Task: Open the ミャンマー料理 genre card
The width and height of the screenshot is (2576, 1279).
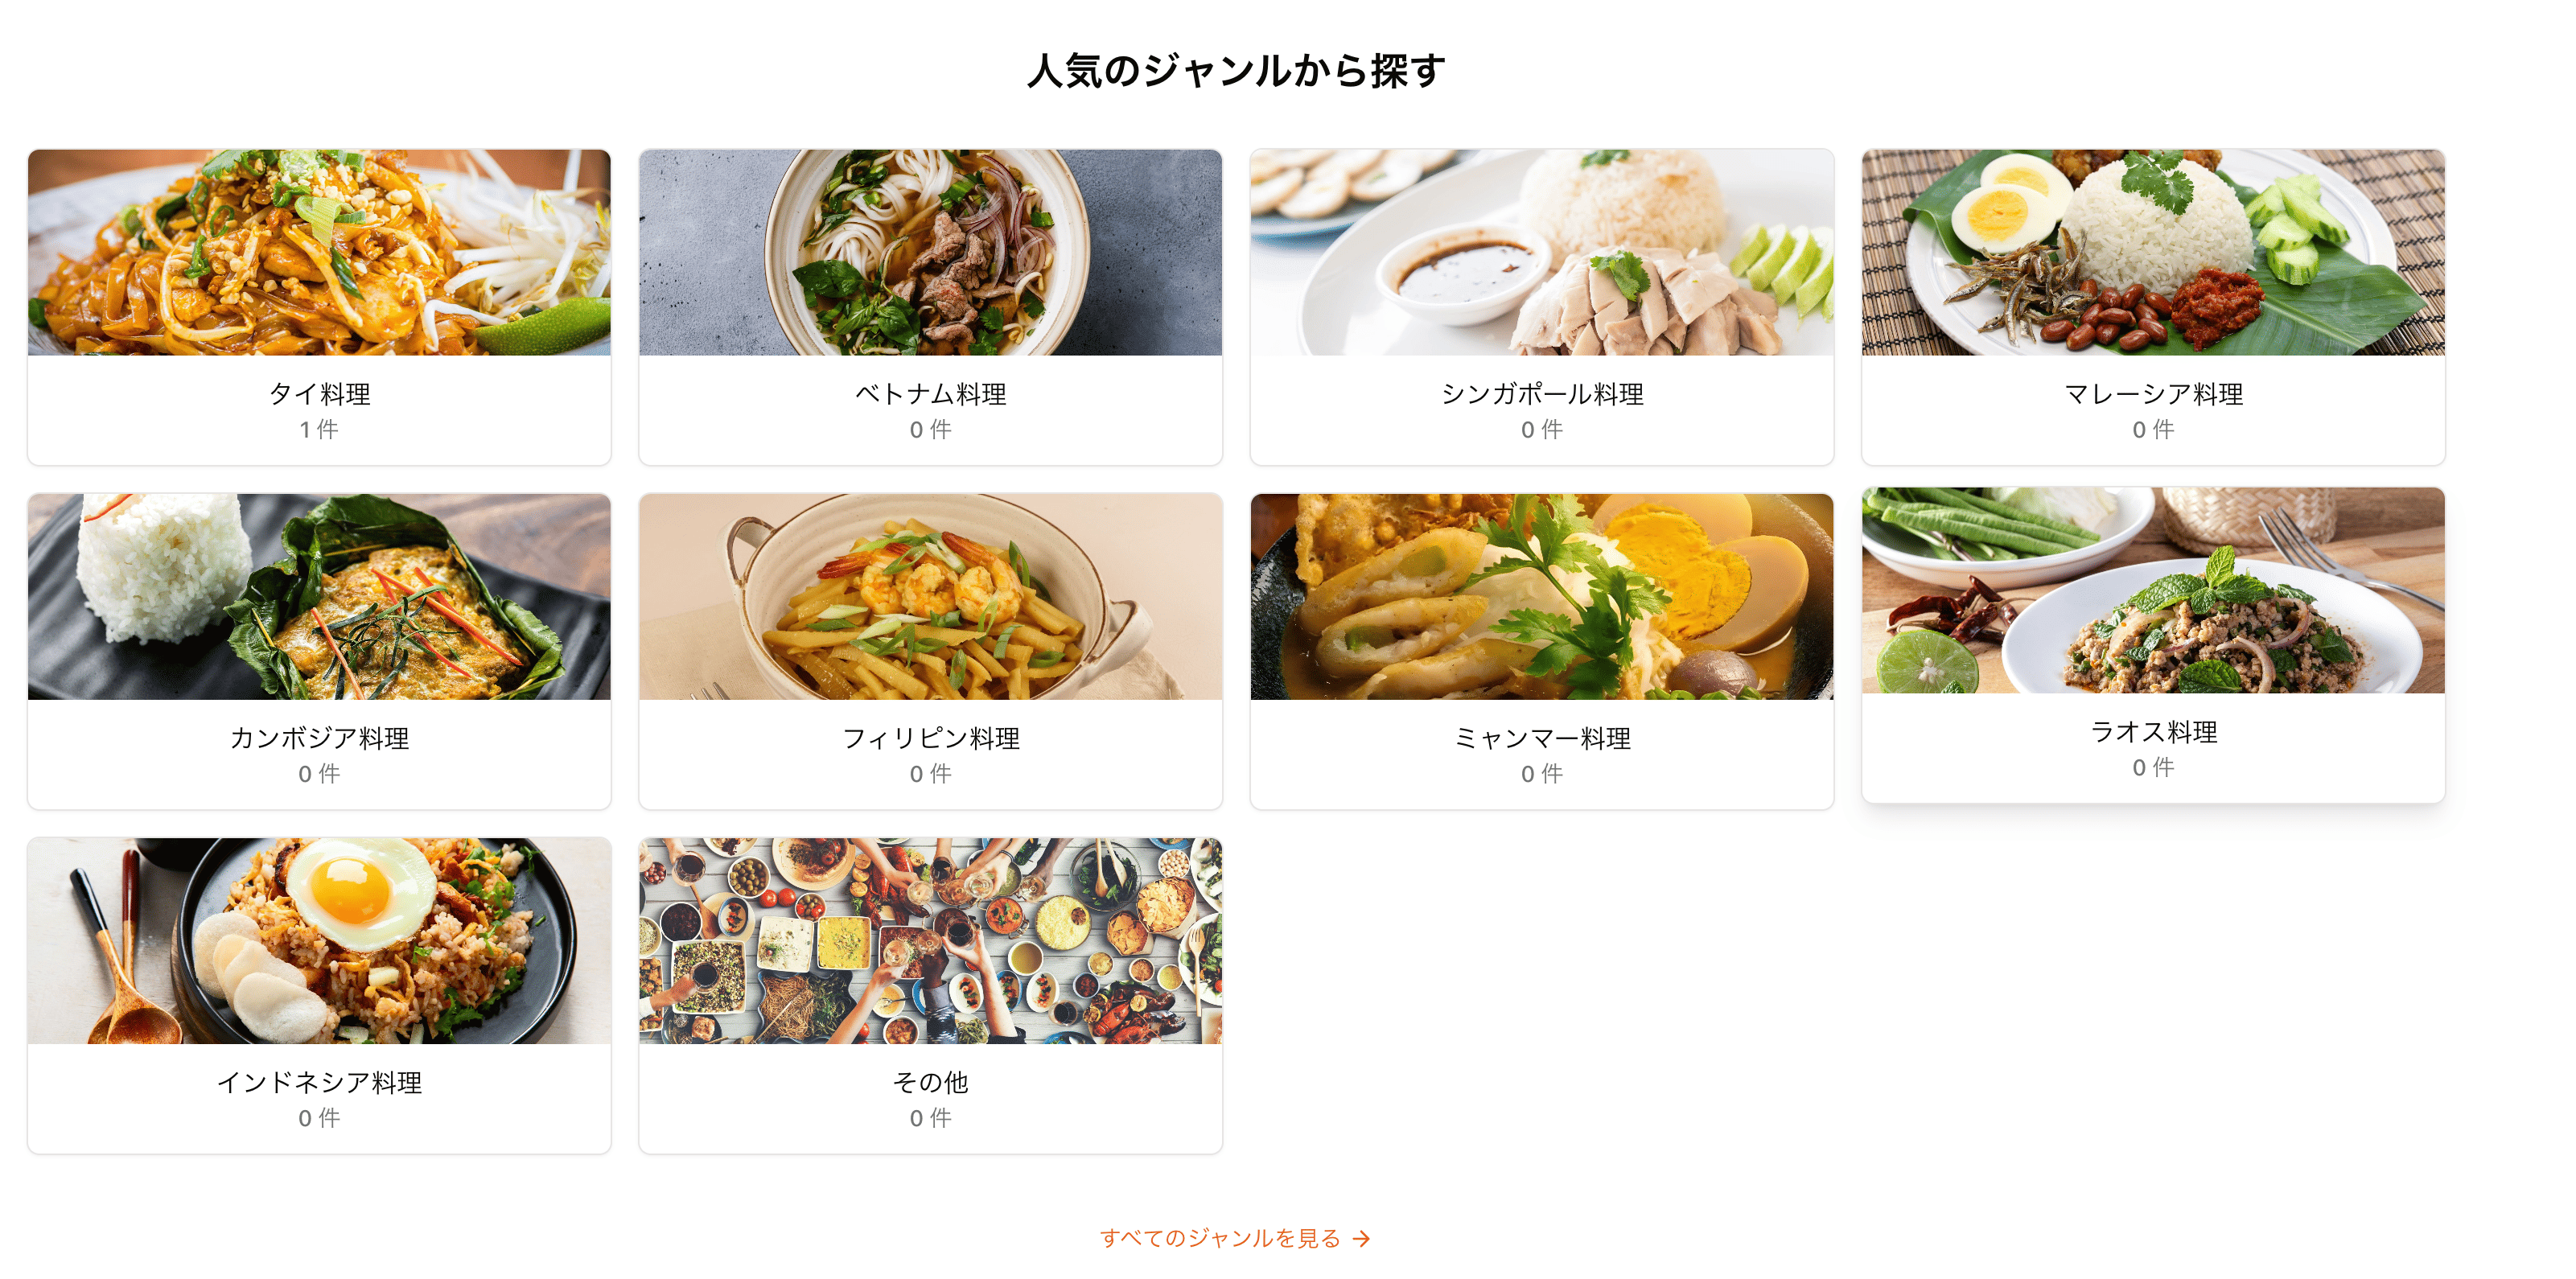Action: coord(1542,651)
